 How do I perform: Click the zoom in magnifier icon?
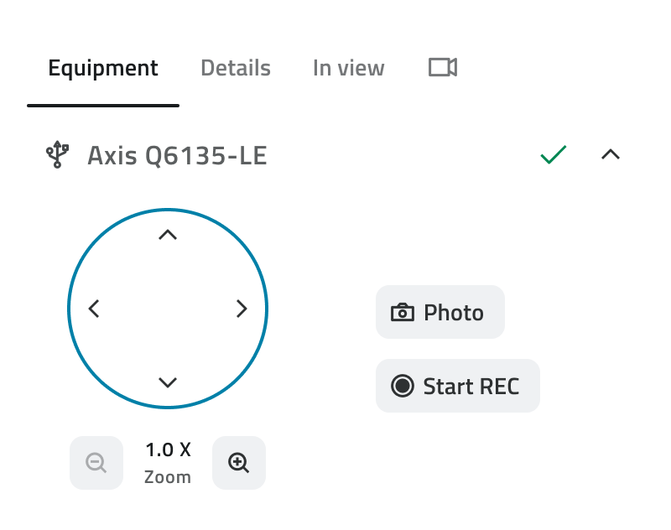239,463
